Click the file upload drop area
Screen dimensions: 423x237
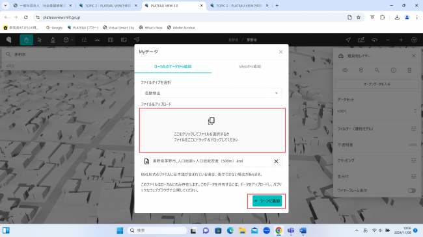pos(211,131)
